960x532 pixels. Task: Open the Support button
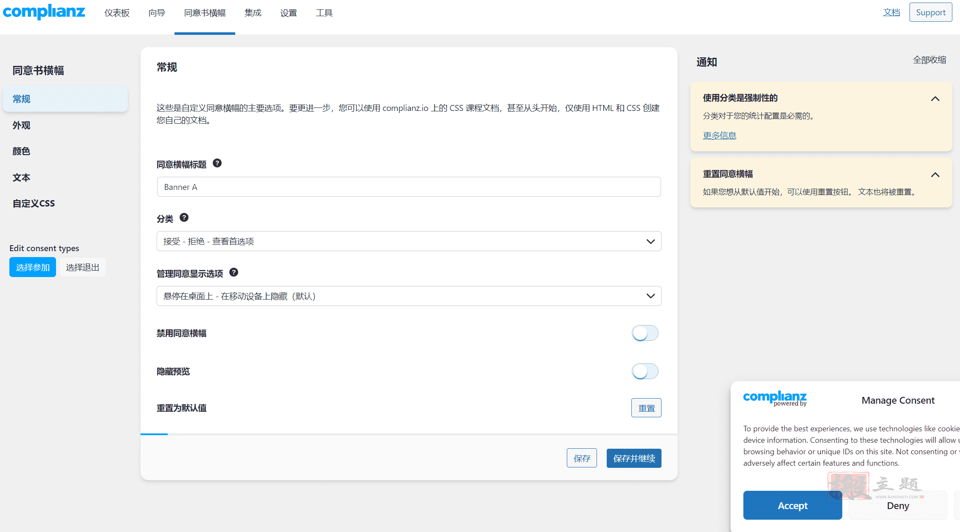pos(931,12)
